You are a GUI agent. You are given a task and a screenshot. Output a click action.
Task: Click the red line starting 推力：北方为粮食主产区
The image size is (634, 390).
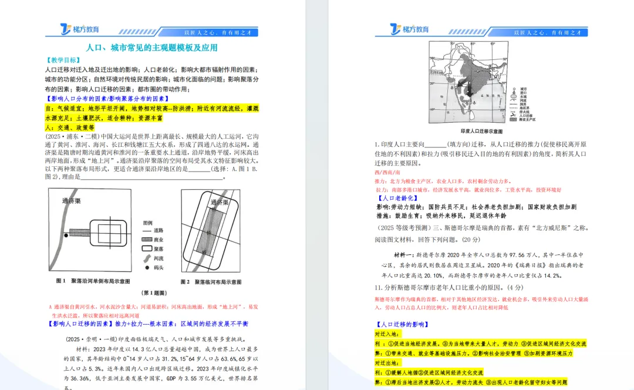(x=443, y=181)
